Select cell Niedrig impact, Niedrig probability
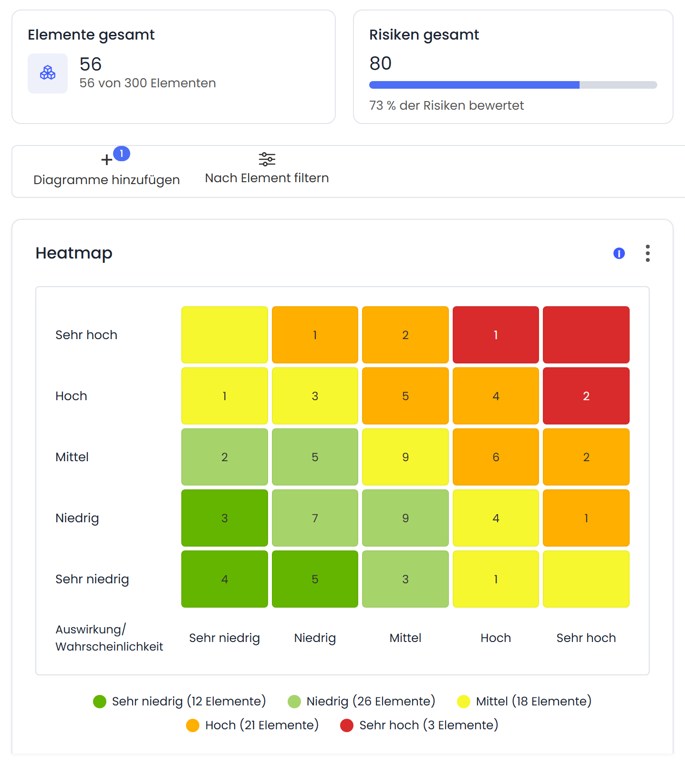This screenshot has width=685, height=766. (315, 518)
